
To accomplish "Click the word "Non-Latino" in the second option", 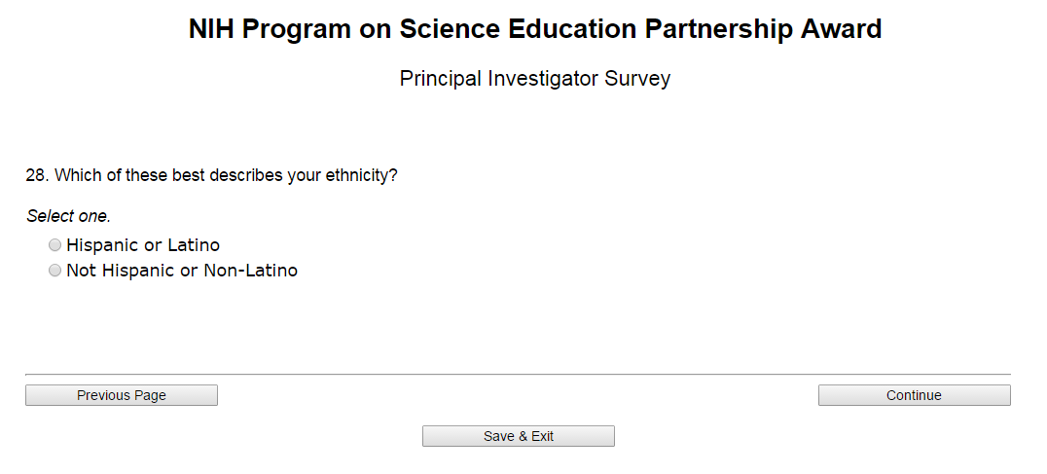I will coord(250,271).
